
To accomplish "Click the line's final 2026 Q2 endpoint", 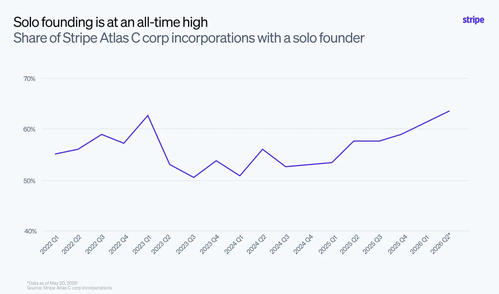I will pyautogui.click(x=449, y=111).
